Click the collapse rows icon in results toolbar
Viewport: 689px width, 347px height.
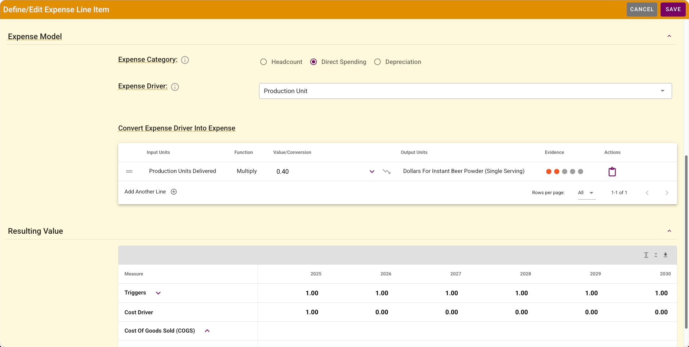point(656,255)
